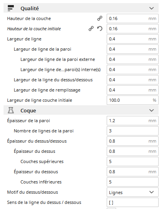Click the Largeur de ligne paroi externe label

tap(57, 59)
